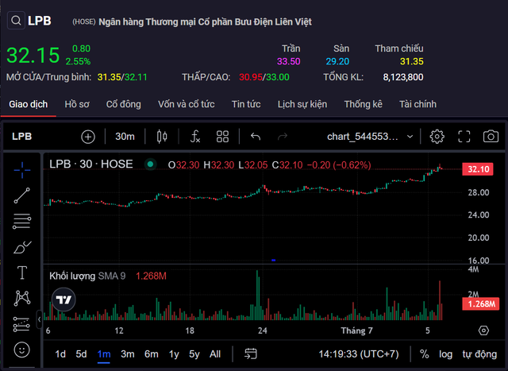Add symbol to compare with plus icon
Viewport: 508px width, 371px height.
click(x=88, y=137)
